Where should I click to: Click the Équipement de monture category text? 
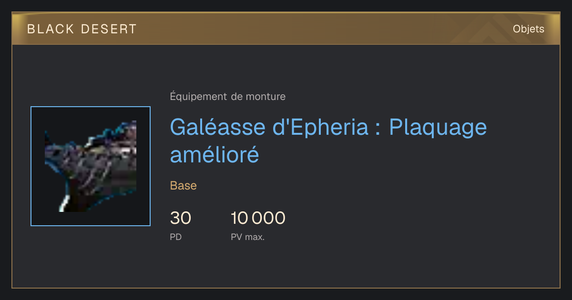228,97
